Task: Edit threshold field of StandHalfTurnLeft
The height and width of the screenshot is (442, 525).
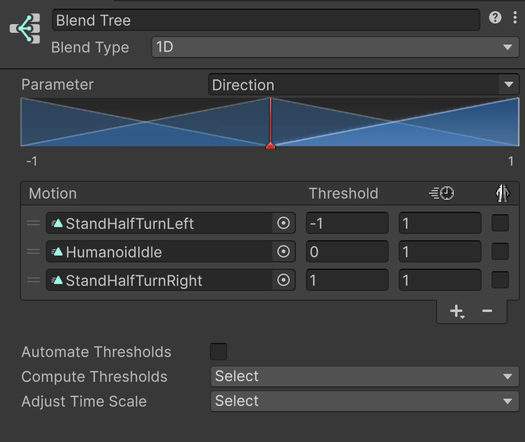Action: click(347, 223)
